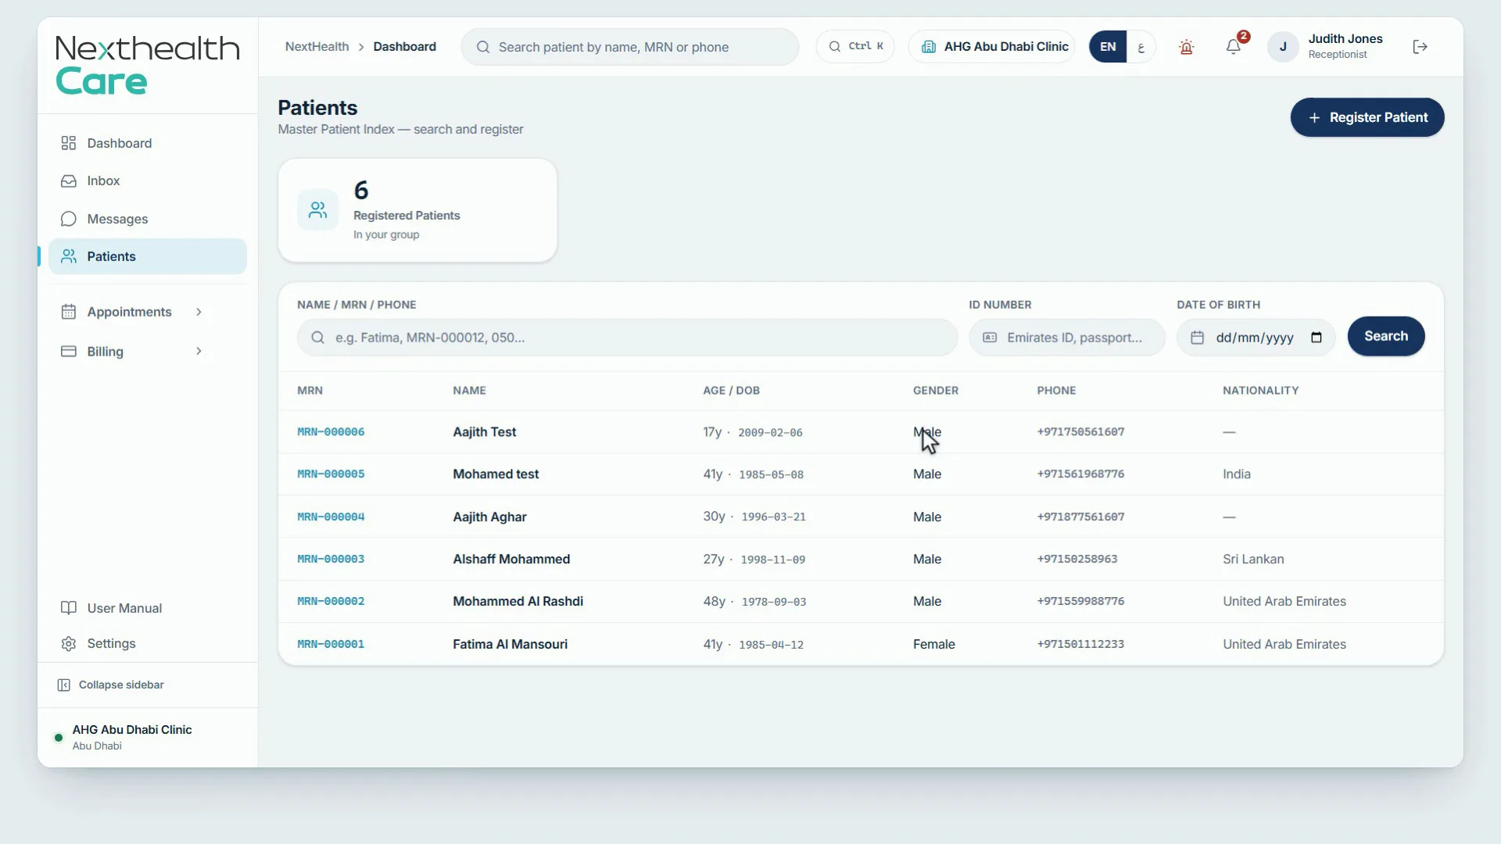The image size is (1501, 844).
Task: Click the NextHealth breadcrumb link
Action: point(317,47)
